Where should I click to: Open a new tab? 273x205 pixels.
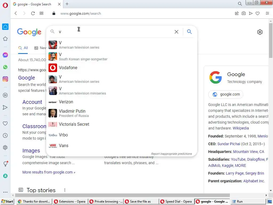click(67, 4)
